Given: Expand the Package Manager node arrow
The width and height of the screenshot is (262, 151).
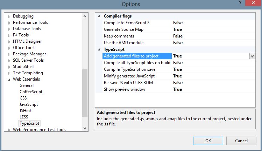Looking at the screenshot, I should (x=9, y=54).
